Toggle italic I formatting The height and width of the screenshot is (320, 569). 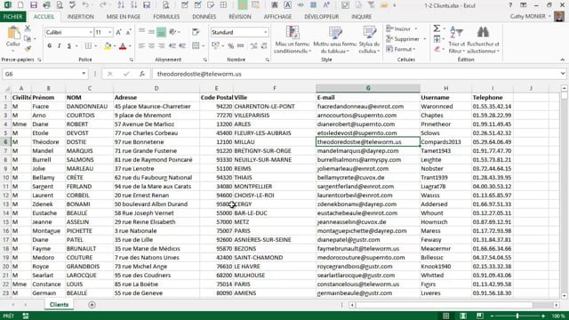tap(60, 45)
